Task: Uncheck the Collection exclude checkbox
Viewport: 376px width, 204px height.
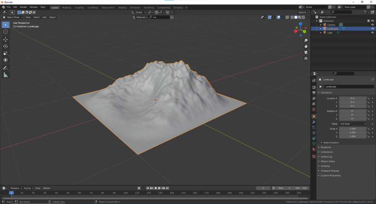Action: [x=369, y=21]
